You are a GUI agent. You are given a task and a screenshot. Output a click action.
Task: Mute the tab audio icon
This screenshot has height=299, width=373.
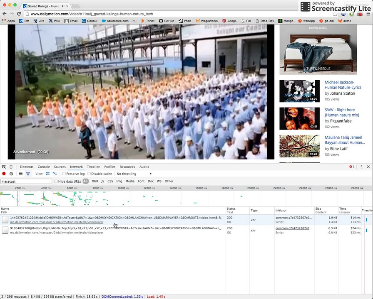tap(63, 6)
